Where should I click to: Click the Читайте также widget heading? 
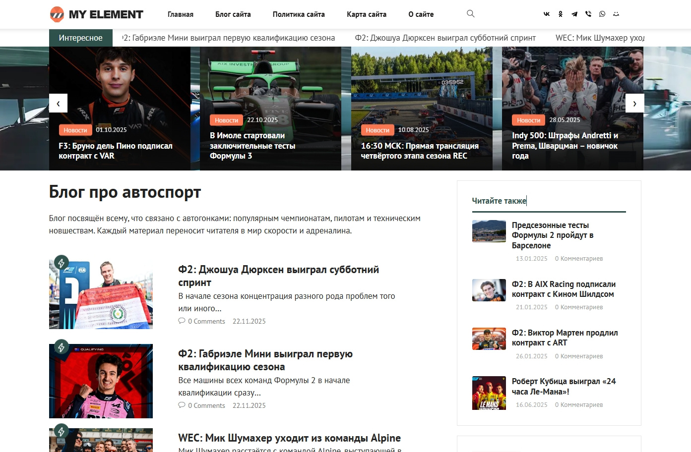(x=499, y=201)
